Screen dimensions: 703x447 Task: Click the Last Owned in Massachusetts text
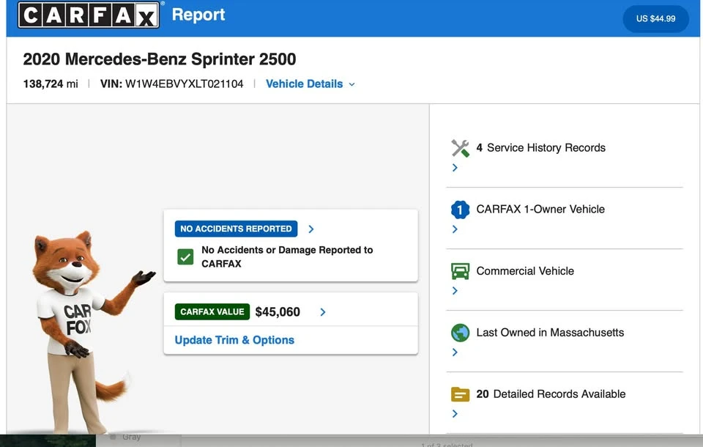[x=550, y=333]
